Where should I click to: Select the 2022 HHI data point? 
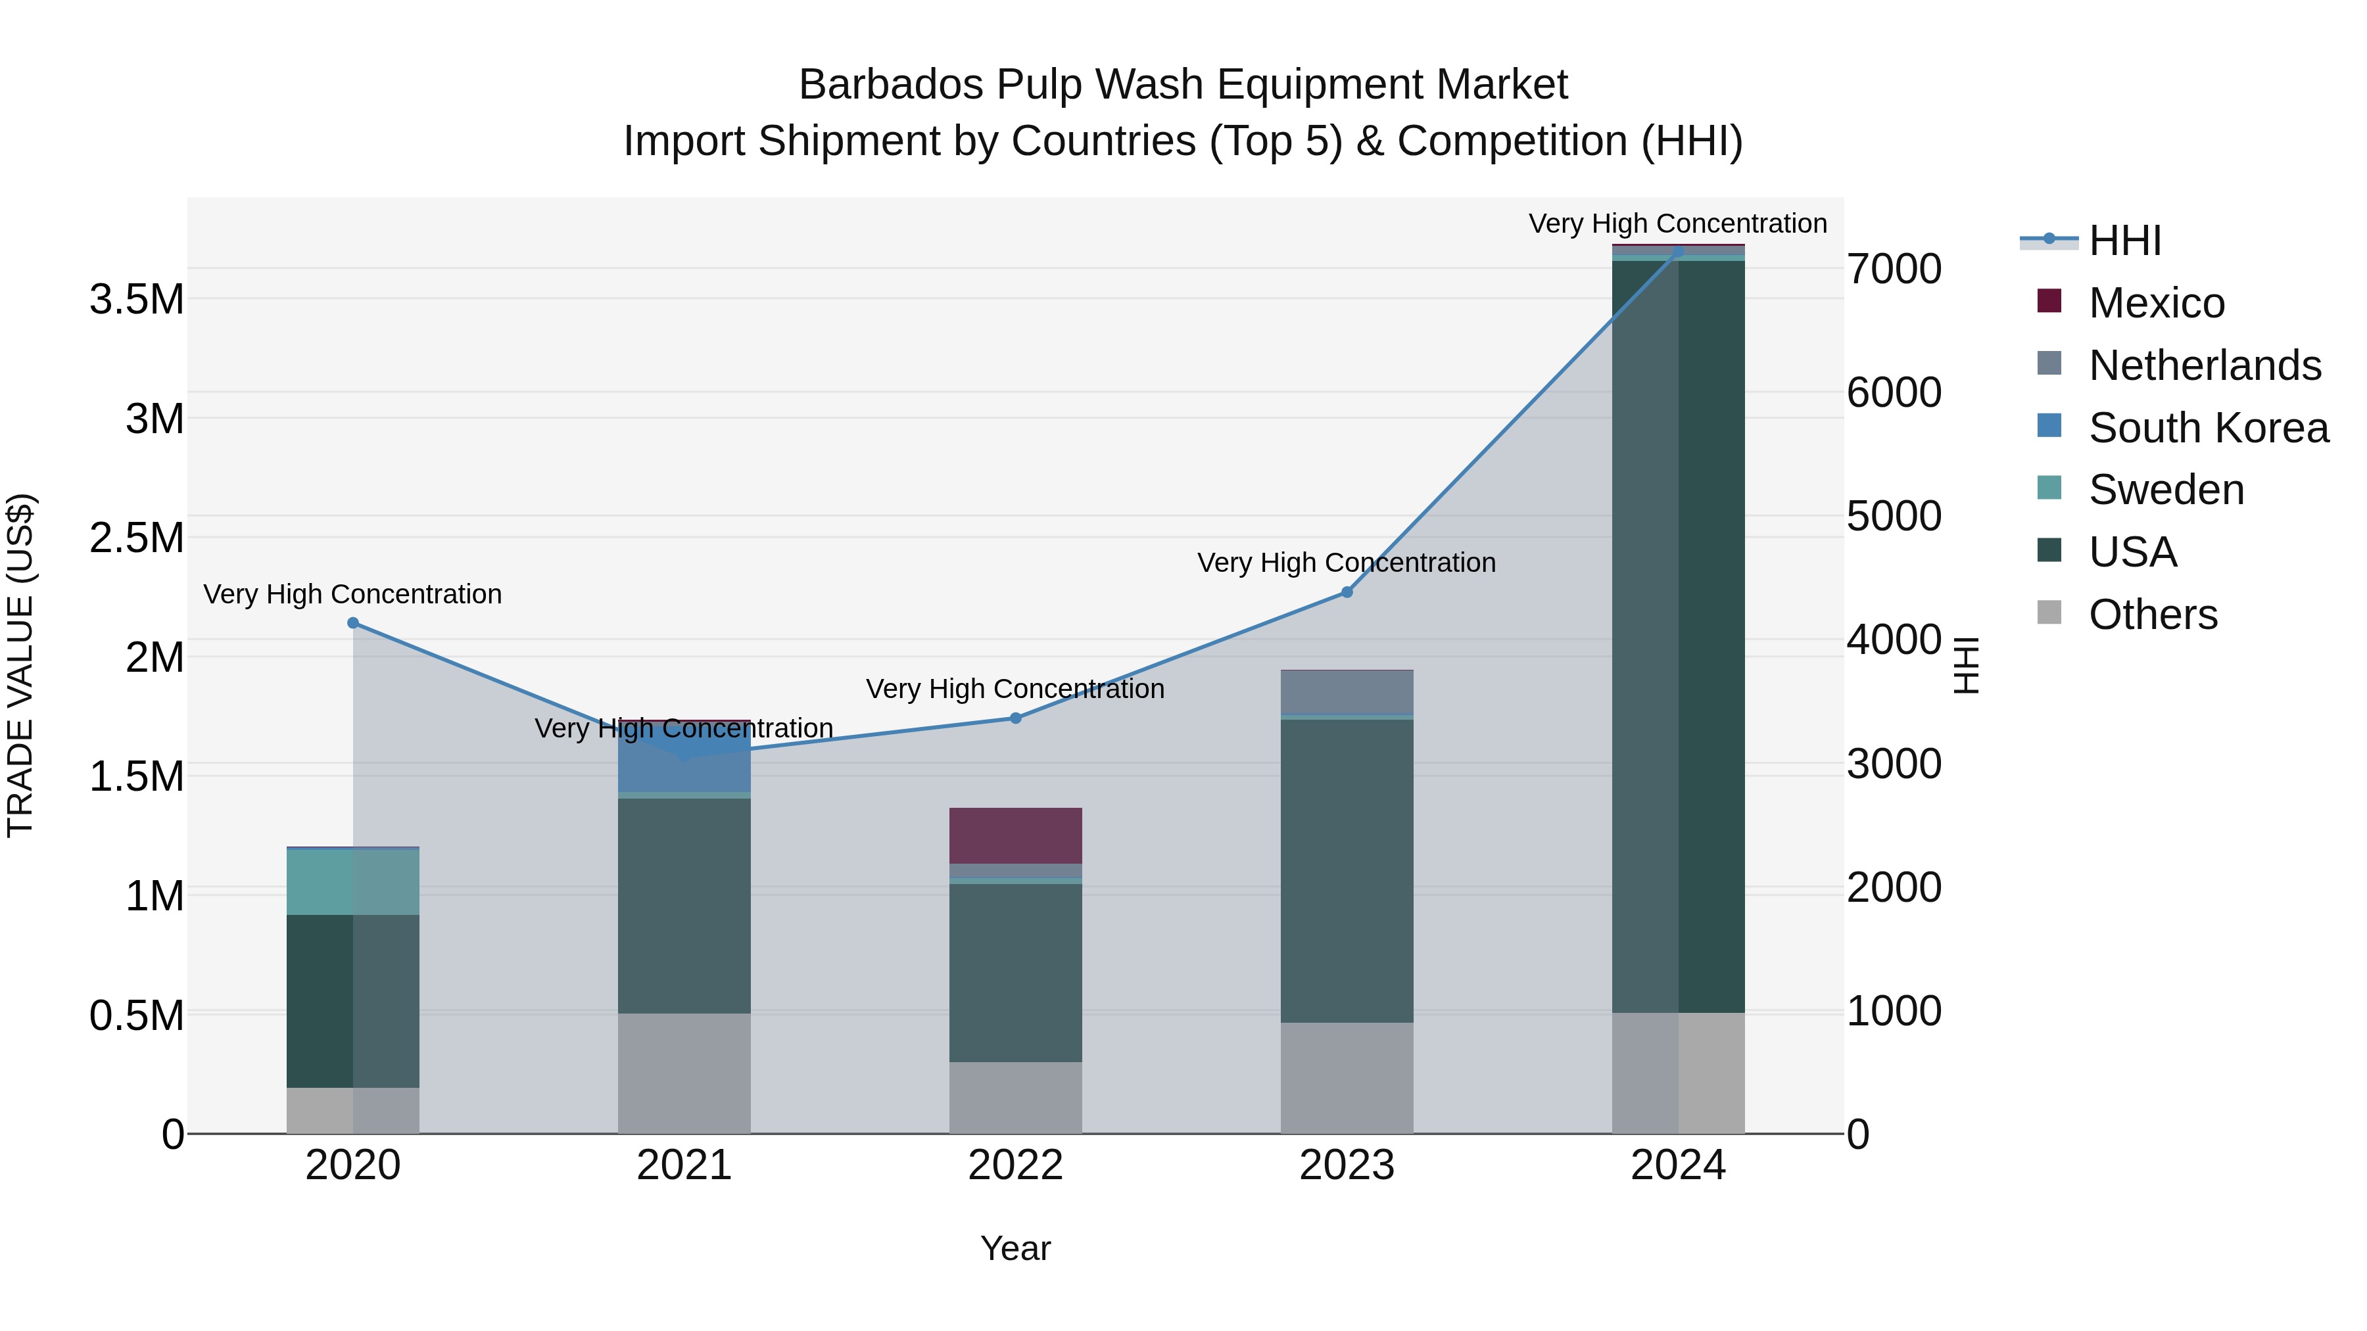1015,718
